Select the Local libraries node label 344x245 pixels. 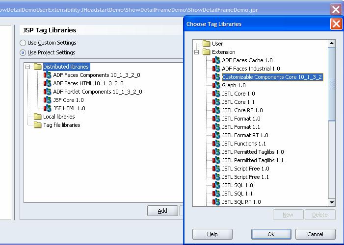(59, 117)
